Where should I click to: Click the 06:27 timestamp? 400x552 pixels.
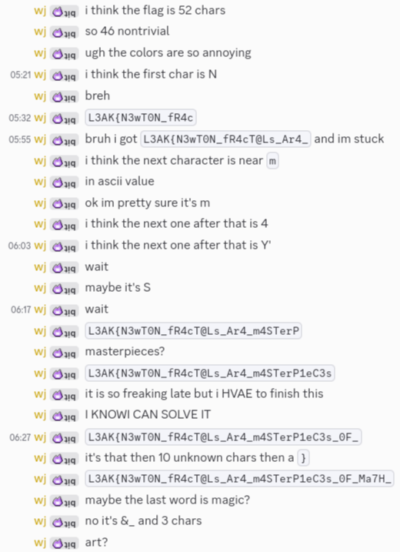click(x=20, y=437)
